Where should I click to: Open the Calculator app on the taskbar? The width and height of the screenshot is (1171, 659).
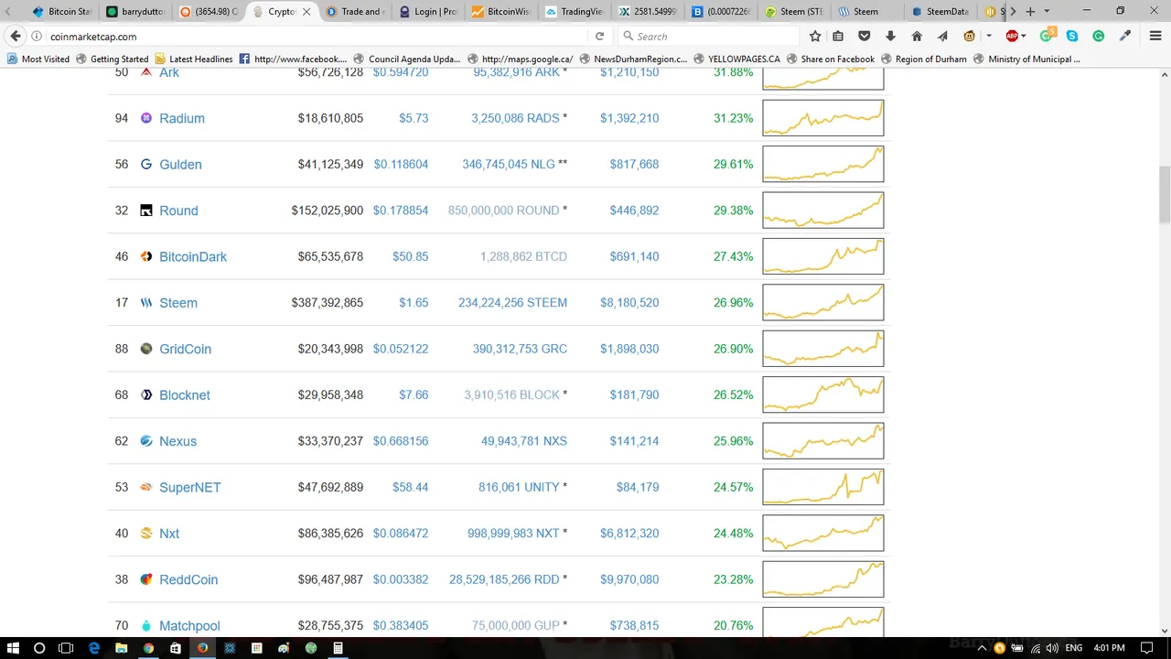pyautogui.click(x=338, y=648)
